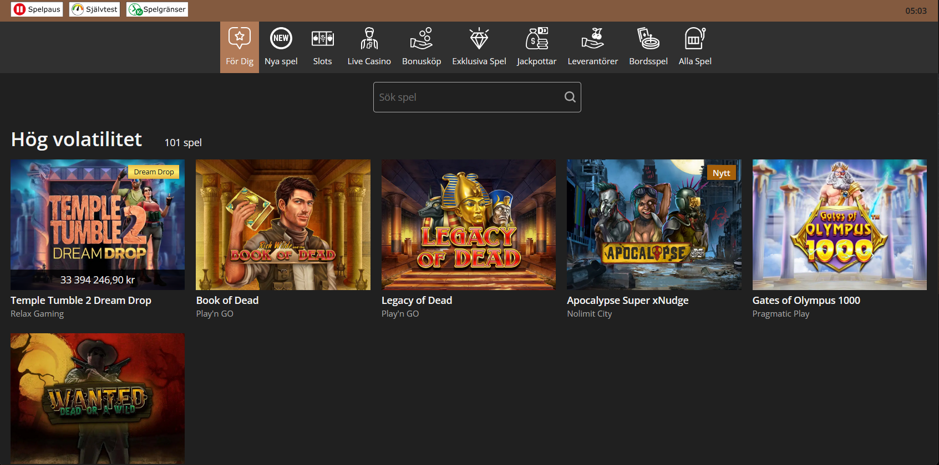Click the magnifying glass search icon
The width and height of the screenshot is (939, 465).
(570, 97)
